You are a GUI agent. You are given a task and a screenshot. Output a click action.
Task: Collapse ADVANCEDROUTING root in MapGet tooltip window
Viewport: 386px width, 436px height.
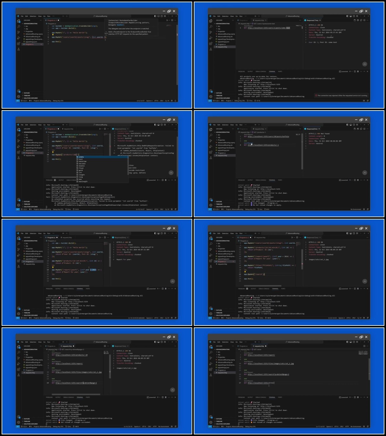pyautogui.click(x=30, y=23)
